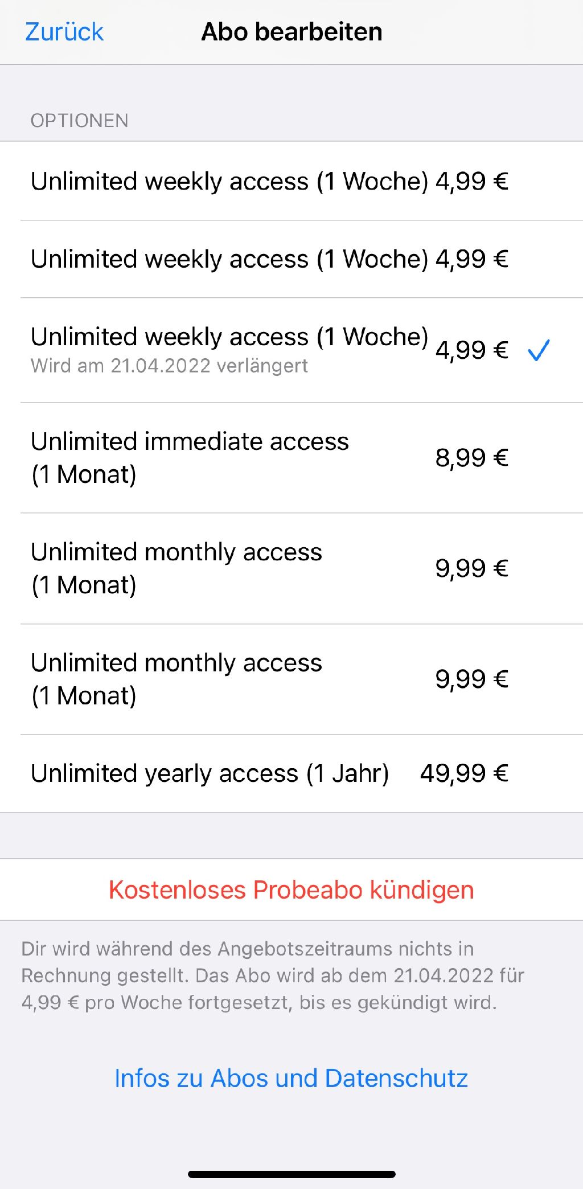Click the 9,99 € price of first monthly plan
This screenshot has width=583, height=1189.
(471, 568)
